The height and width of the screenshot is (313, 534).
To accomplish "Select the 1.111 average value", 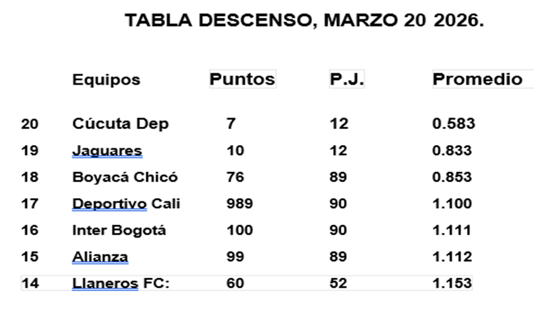I will [x=451, y=230].
